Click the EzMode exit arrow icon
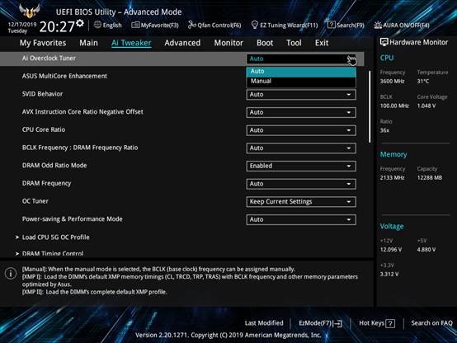The height and width of the screenshot is (343, 457). [337, 323]
